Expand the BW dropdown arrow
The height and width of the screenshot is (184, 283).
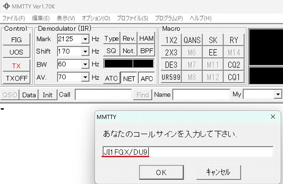(x=85, y=64)
